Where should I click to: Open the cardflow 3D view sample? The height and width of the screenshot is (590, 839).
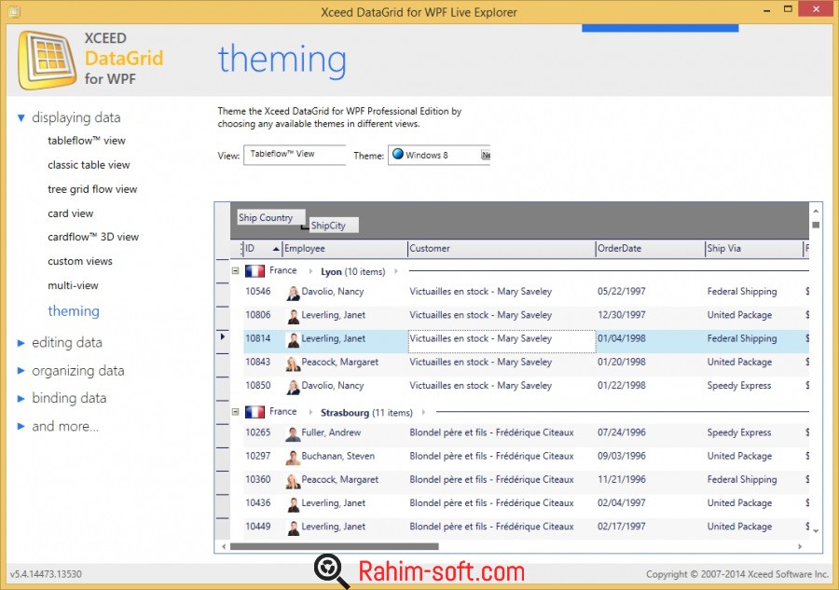click(x=93, y=237)
